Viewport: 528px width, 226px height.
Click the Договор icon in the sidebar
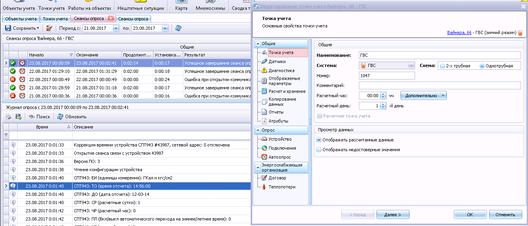click(x=264, y=178)
